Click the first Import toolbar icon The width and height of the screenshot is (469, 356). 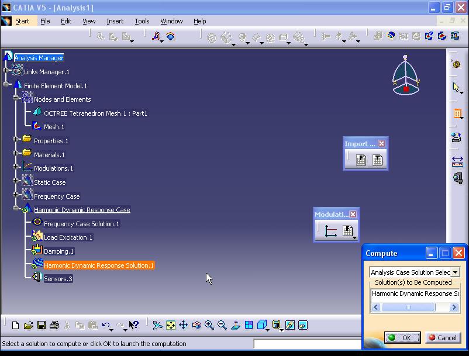361,160
